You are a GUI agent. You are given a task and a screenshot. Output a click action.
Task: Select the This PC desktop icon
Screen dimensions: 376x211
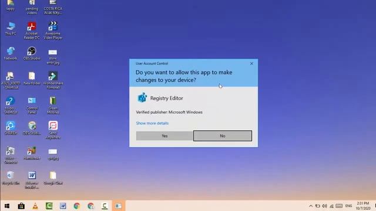(11, 29)
